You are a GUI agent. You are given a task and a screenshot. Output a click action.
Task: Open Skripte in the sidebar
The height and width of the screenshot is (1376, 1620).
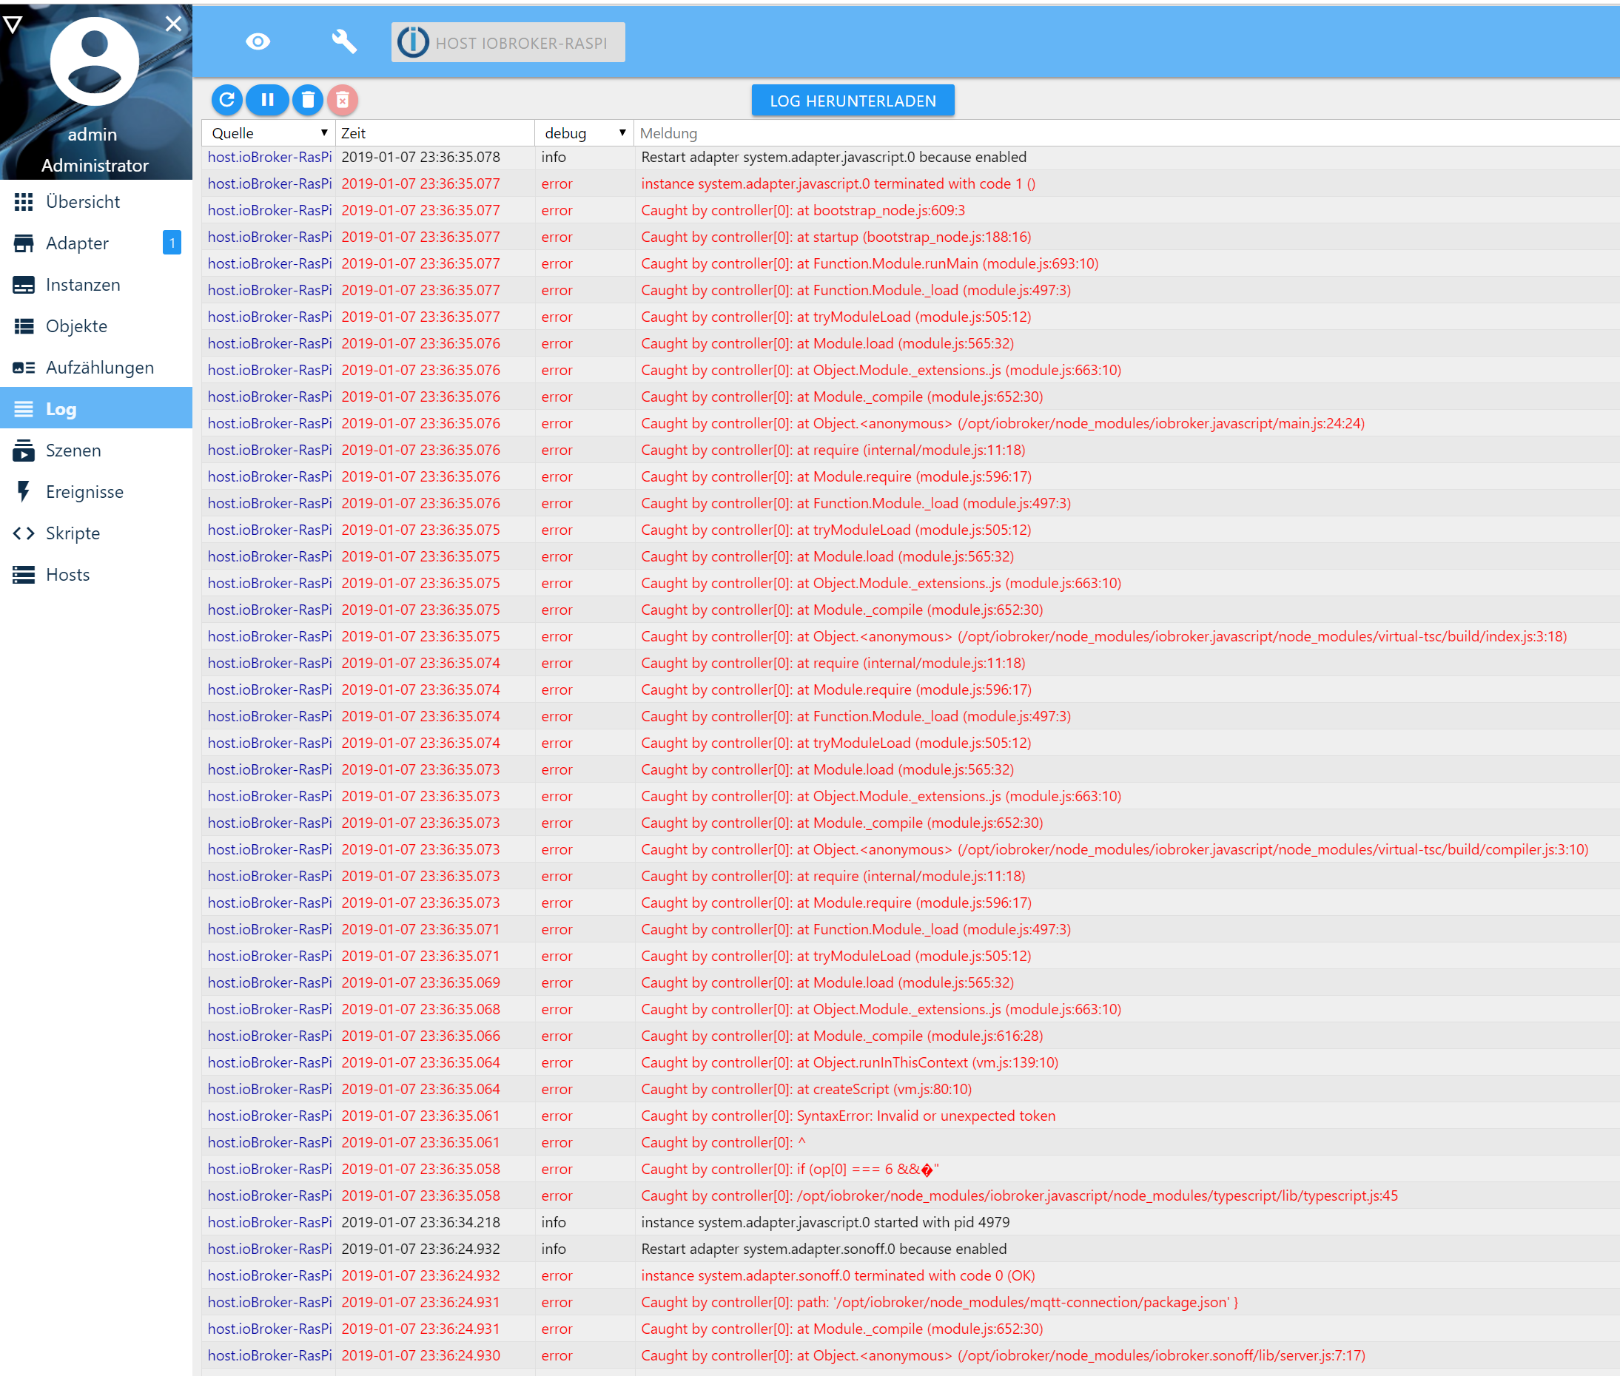(96, 533)
